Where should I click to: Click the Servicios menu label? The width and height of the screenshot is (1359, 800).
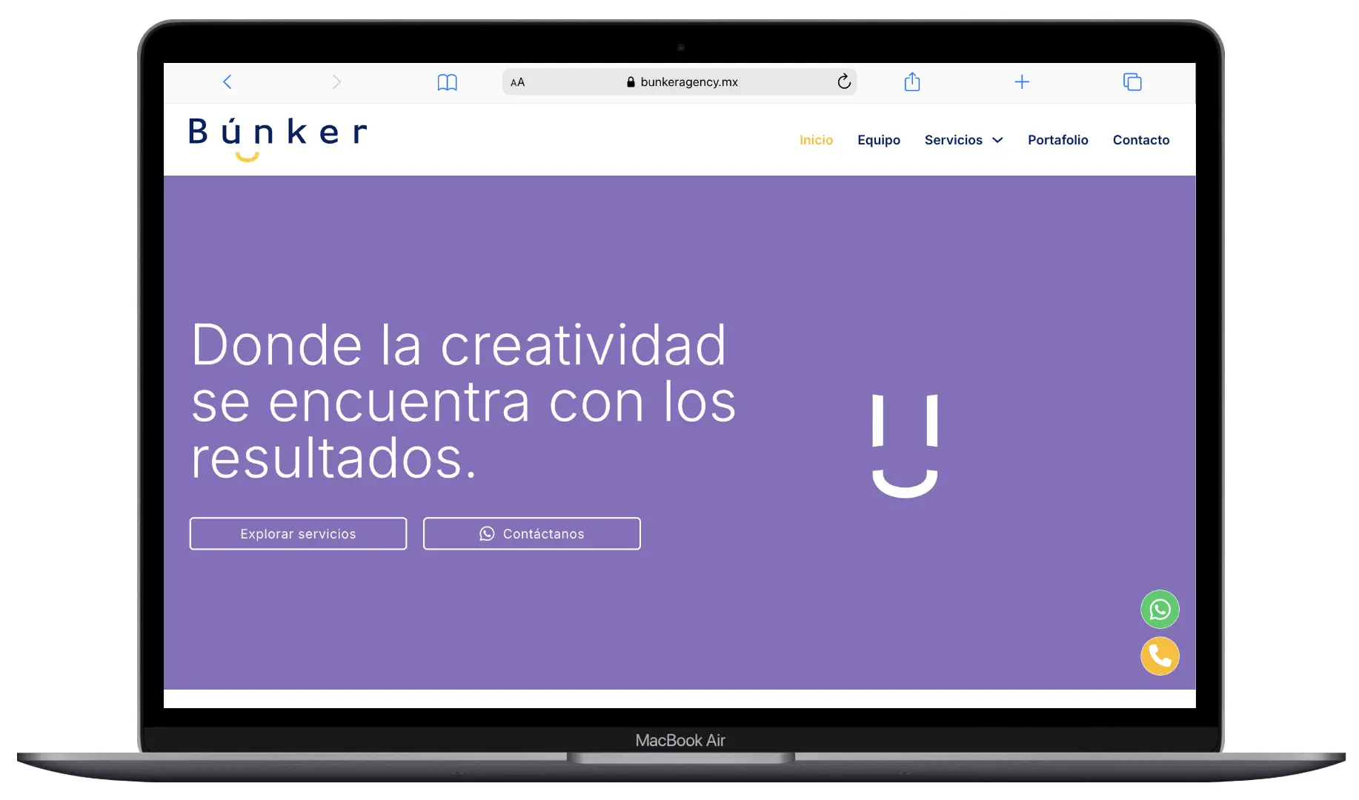point(954,140)
